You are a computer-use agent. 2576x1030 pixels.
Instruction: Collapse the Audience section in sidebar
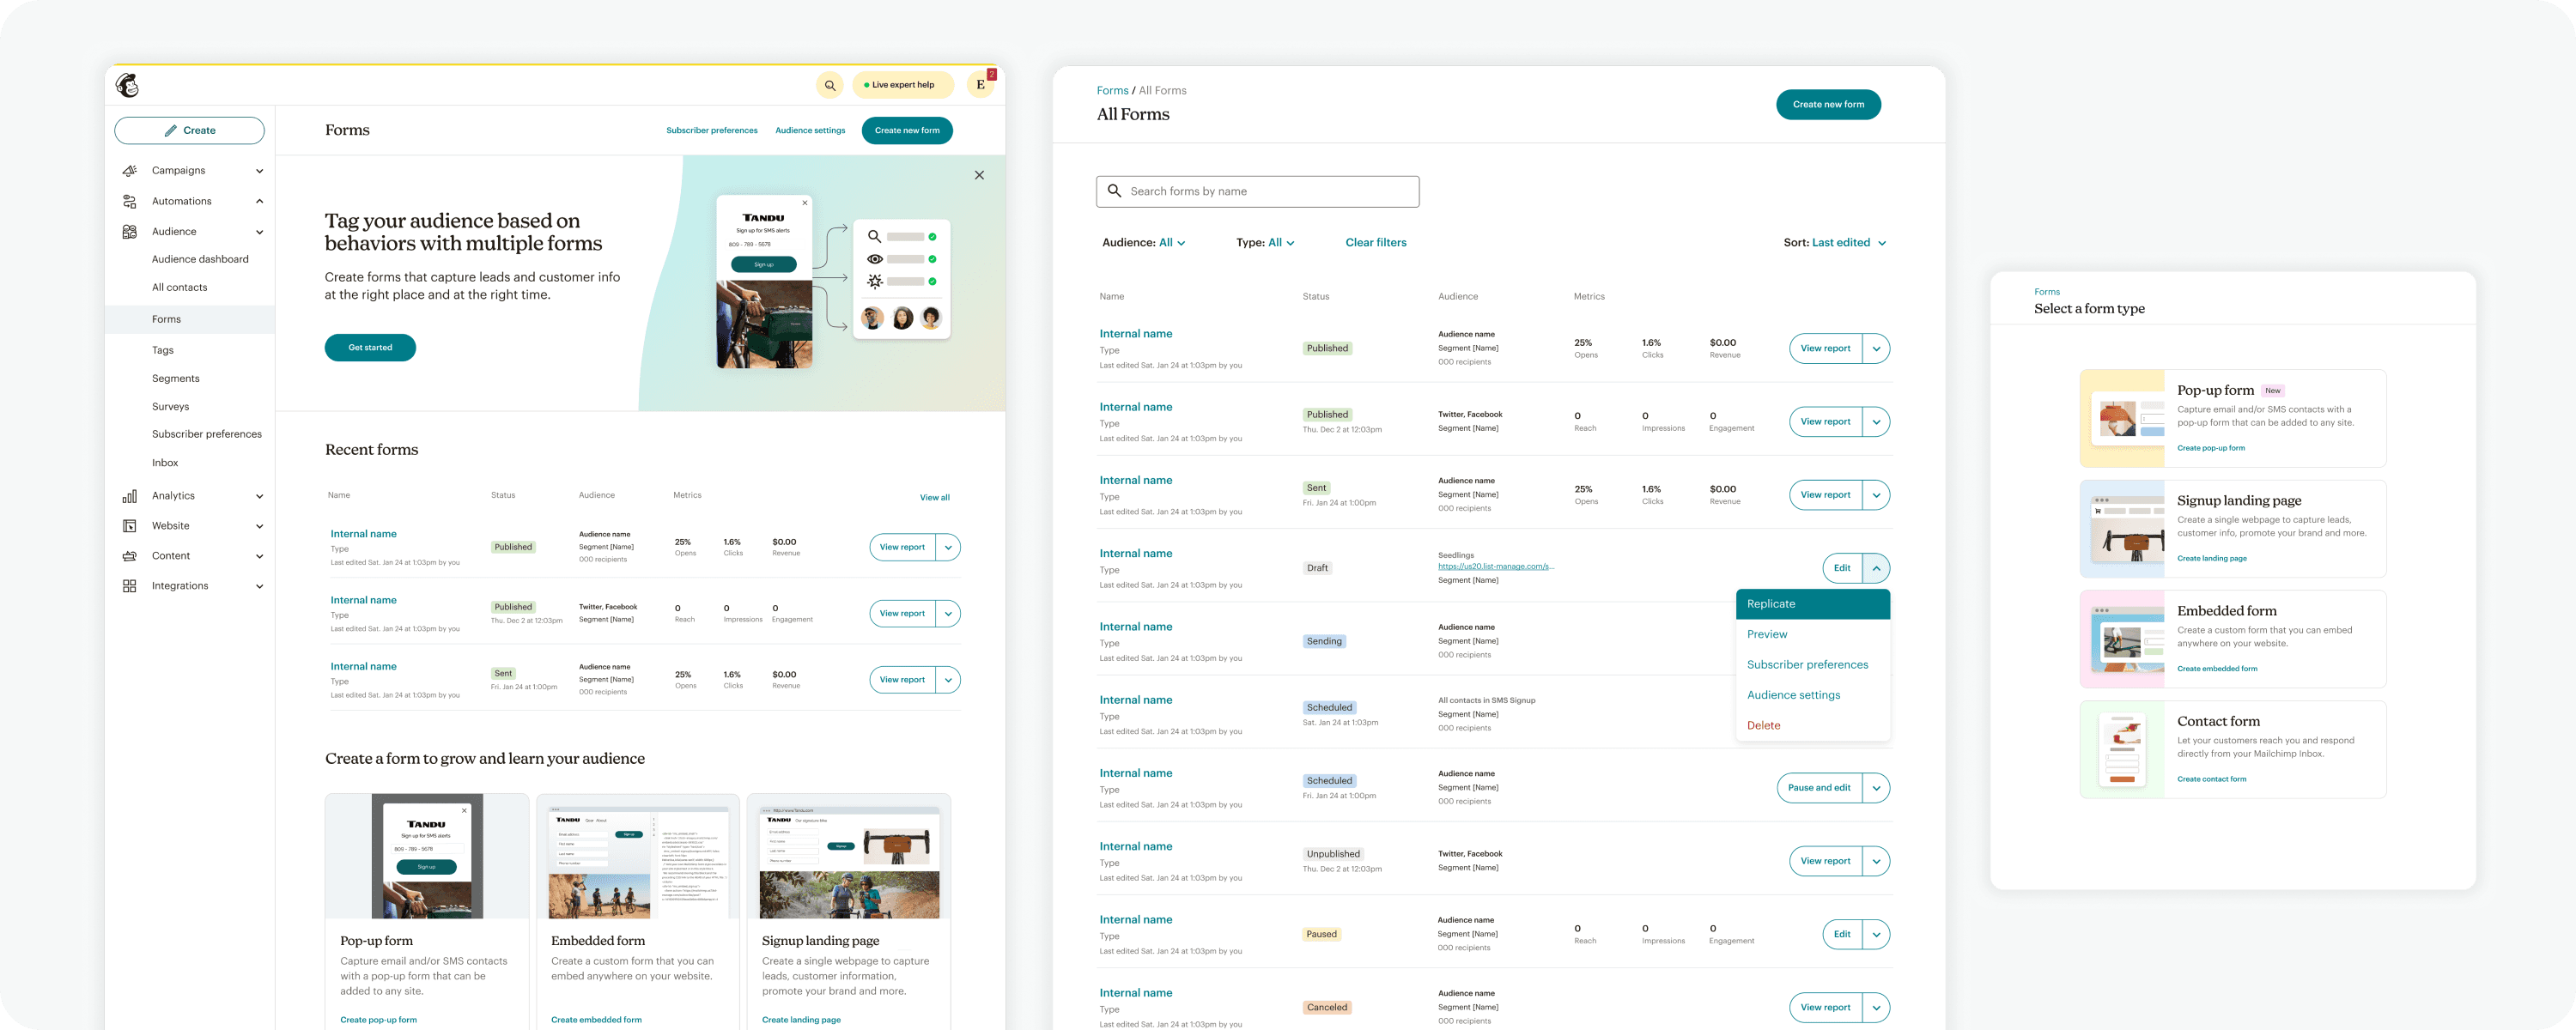click(x=260, y=232)
